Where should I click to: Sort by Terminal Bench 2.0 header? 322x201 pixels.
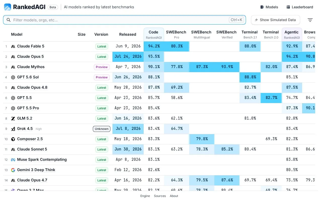(x=271, y=34)
